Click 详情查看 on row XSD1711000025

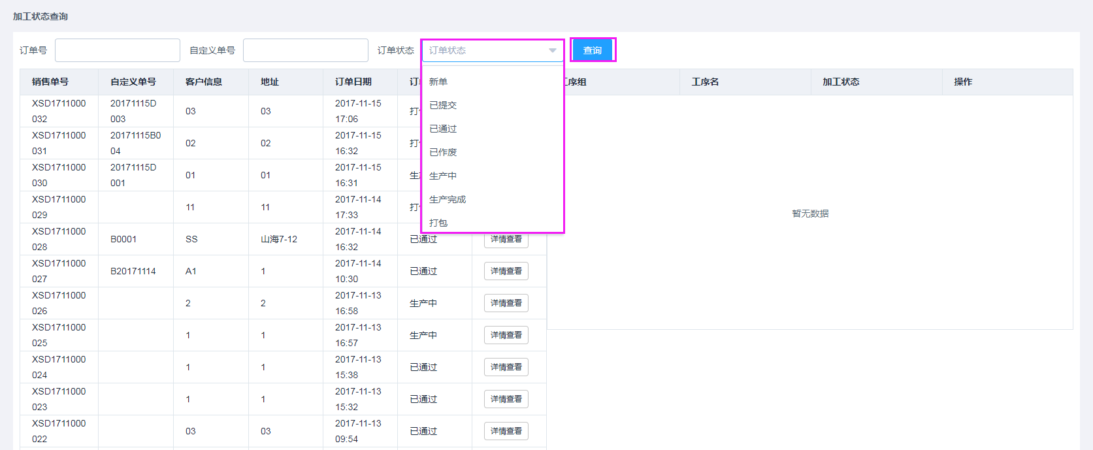(x=506, y=335)
